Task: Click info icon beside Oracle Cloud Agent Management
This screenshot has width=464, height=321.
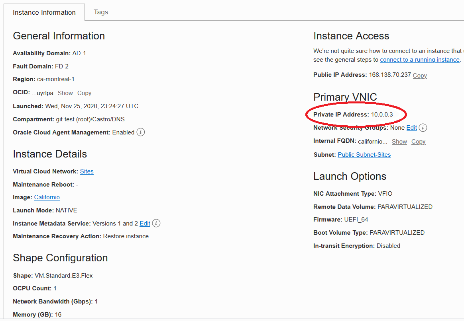Action: pyautogui.click(x=141, y=132)
